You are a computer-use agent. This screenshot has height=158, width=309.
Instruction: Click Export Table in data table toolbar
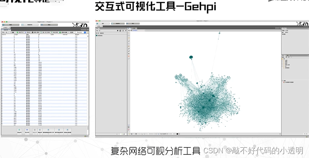pos(55,32)
